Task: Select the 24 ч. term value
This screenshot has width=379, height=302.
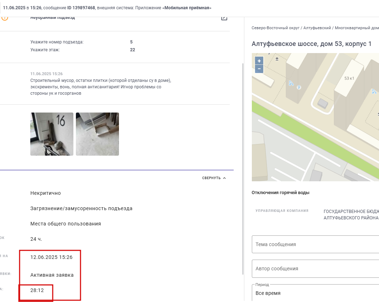Action: 36,239
